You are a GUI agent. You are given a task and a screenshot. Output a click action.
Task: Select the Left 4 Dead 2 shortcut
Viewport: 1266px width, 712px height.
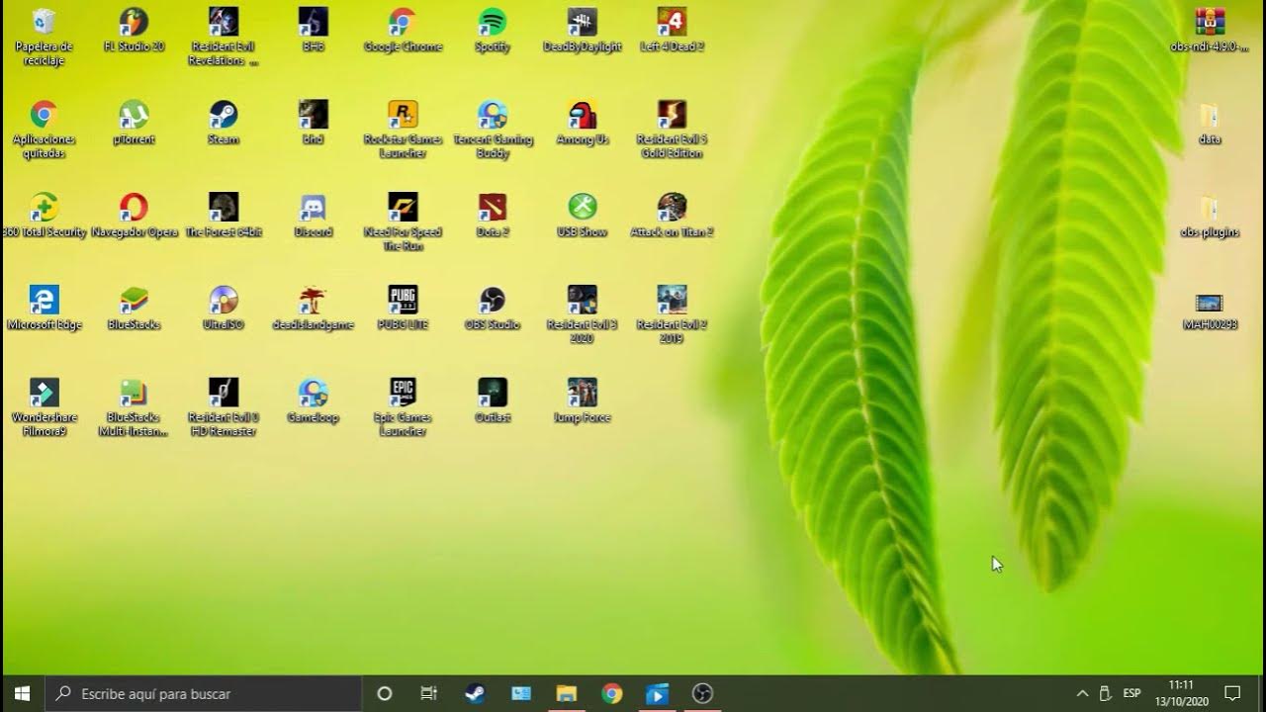[672, 30]
